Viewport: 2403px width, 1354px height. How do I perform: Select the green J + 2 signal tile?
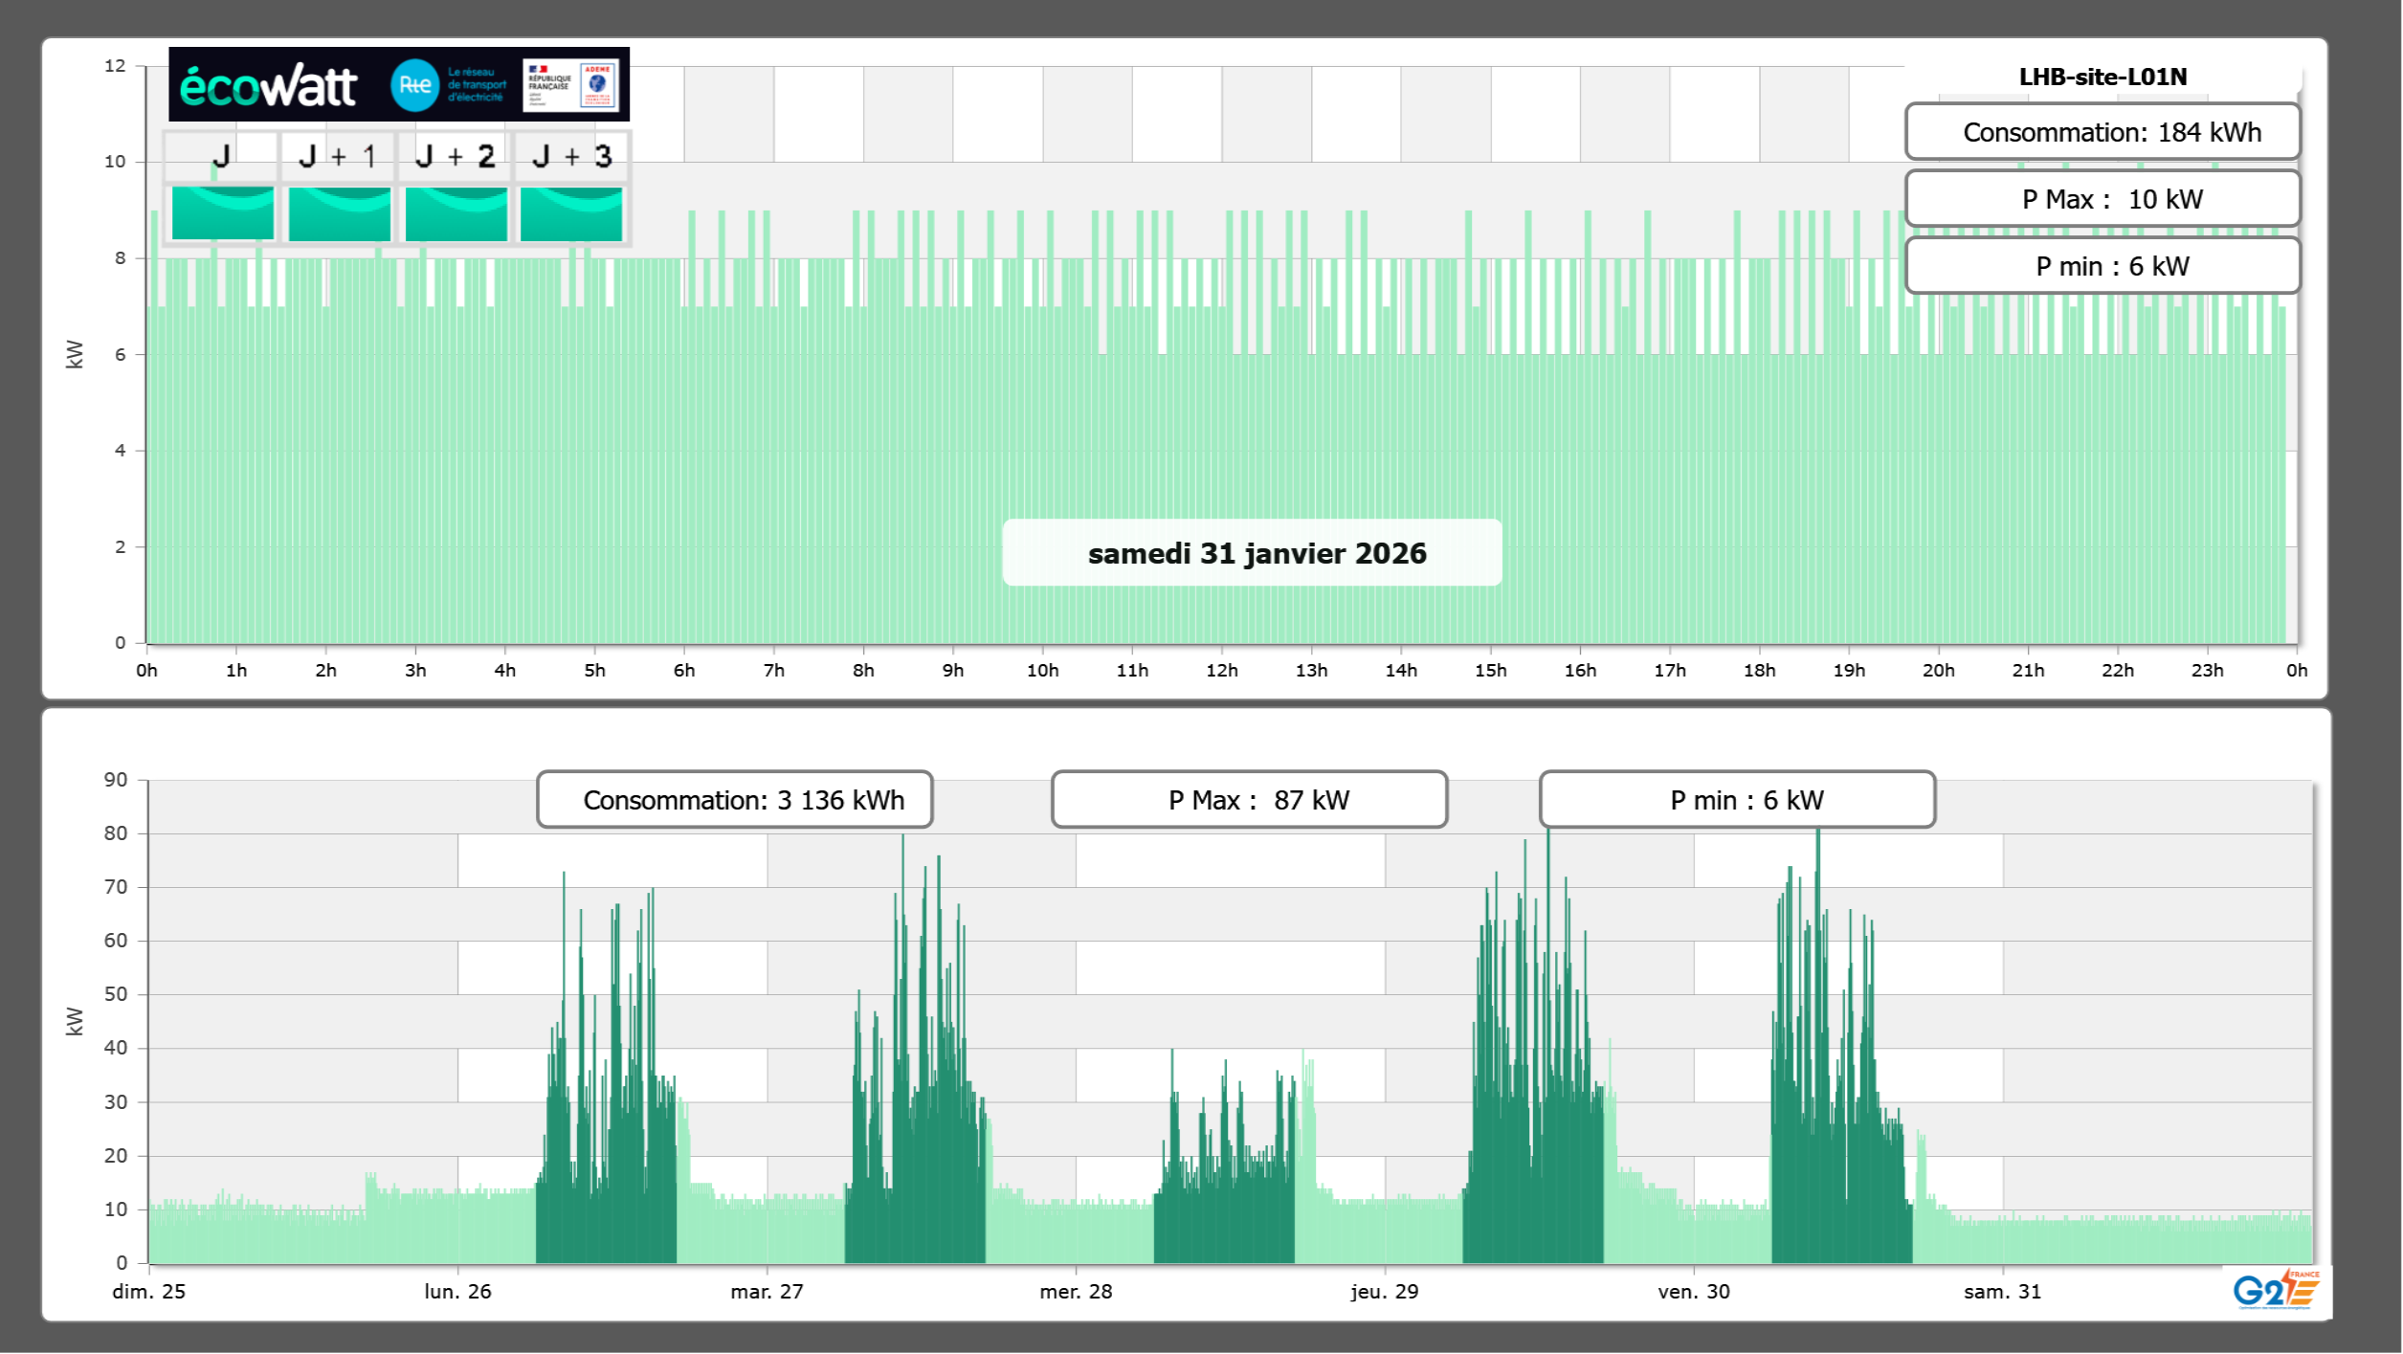point(456,212)
